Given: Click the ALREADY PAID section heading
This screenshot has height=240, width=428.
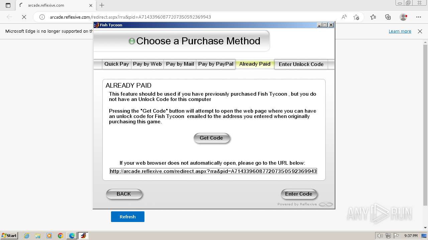Looking at the screenshot, I should coord(128,85).
